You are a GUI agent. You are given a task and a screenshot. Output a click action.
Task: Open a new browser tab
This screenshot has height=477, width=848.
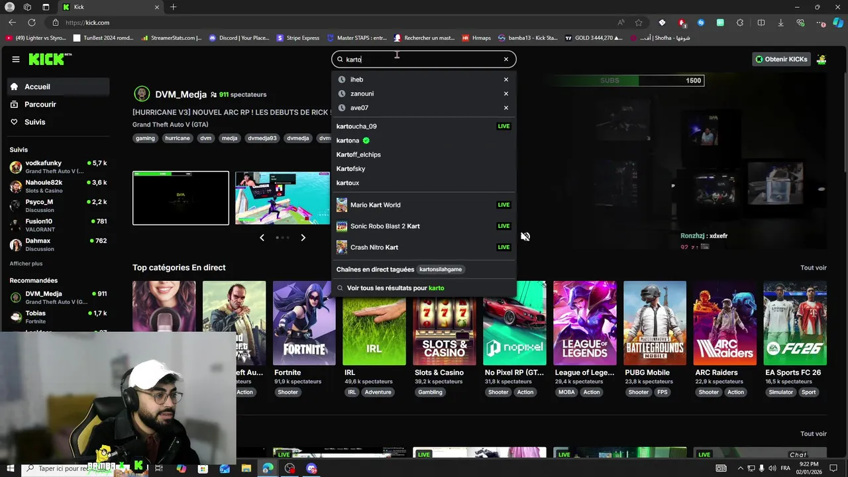pyautogui.click(x=173, y=7)
